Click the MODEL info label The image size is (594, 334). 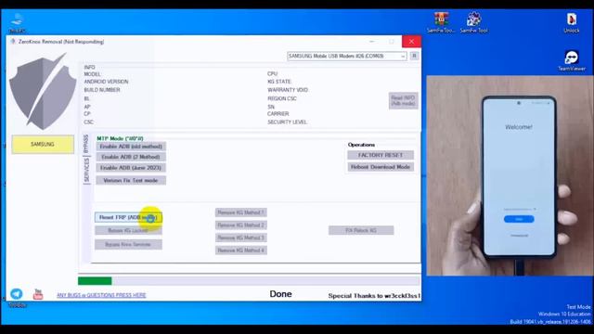pos(93,74)
